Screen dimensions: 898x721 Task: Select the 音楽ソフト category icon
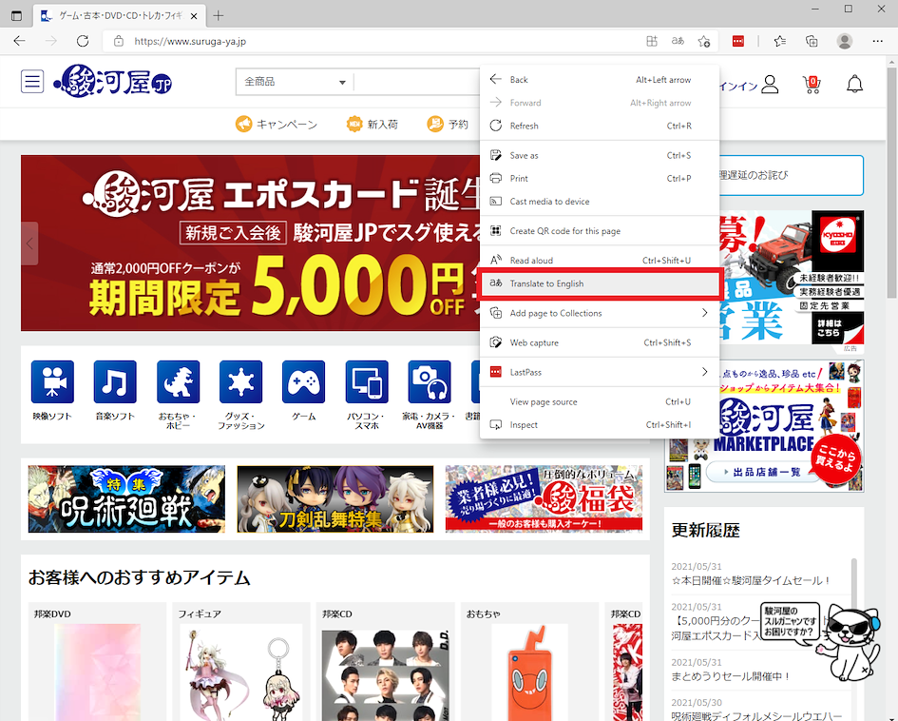[115, 381]
